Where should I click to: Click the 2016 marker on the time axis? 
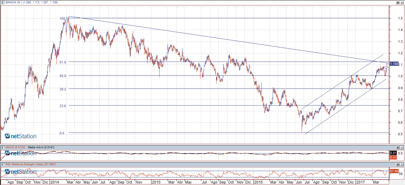pyautogui.click(x=258, y=182)
